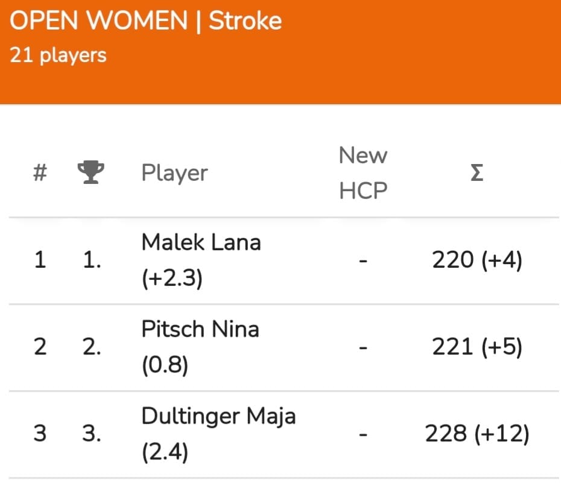Click Dultinger Maja's handicap (2.4)
561x489 pixels.
coord(165,452)
